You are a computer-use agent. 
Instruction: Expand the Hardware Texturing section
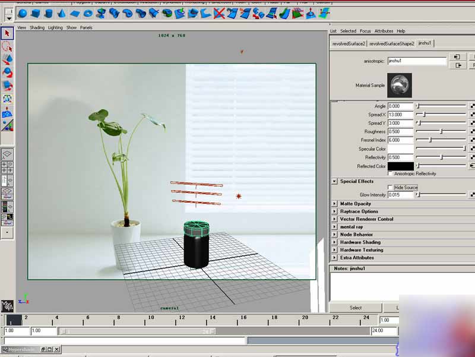point(334,249)
